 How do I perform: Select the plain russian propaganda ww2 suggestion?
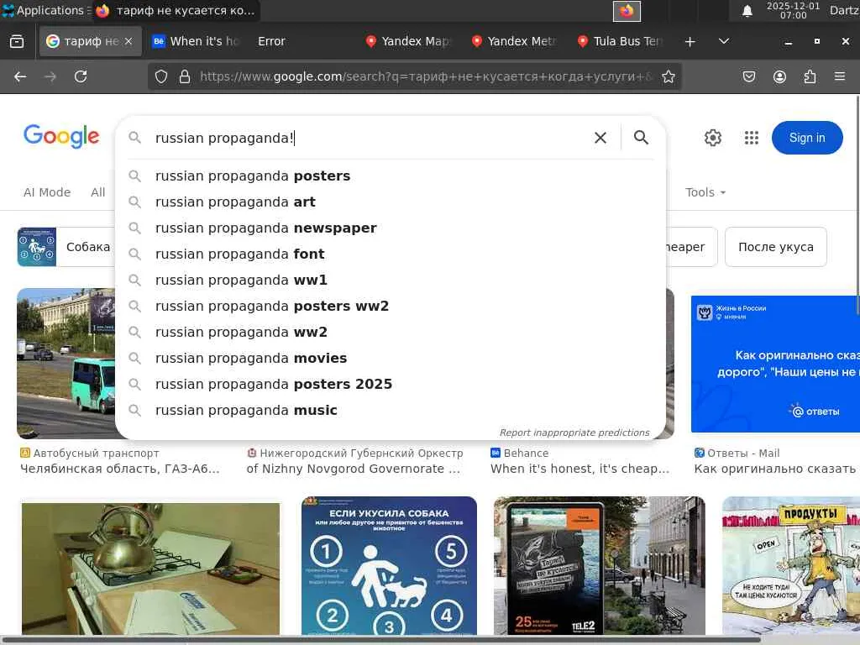coord(391,333)
